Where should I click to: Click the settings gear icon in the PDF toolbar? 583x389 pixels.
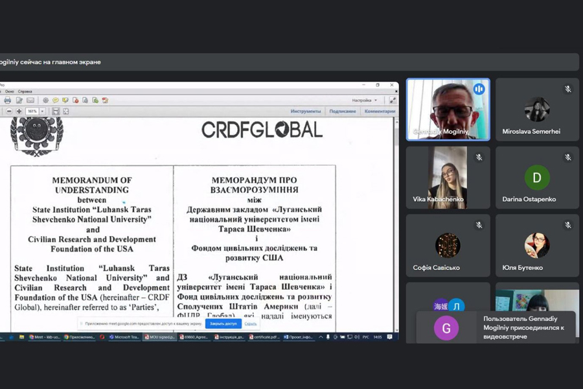click(x=45, y=100)
